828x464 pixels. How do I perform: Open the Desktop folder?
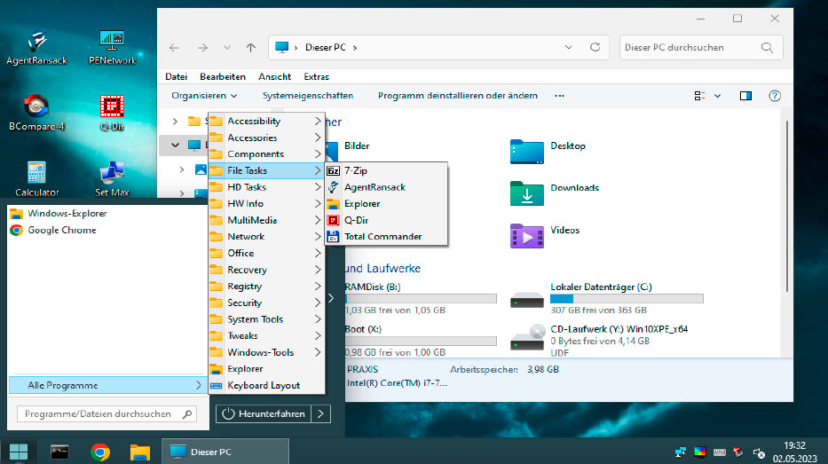pos(548,152)
